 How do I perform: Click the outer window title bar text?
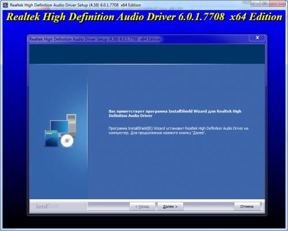[x=75, y=5]
